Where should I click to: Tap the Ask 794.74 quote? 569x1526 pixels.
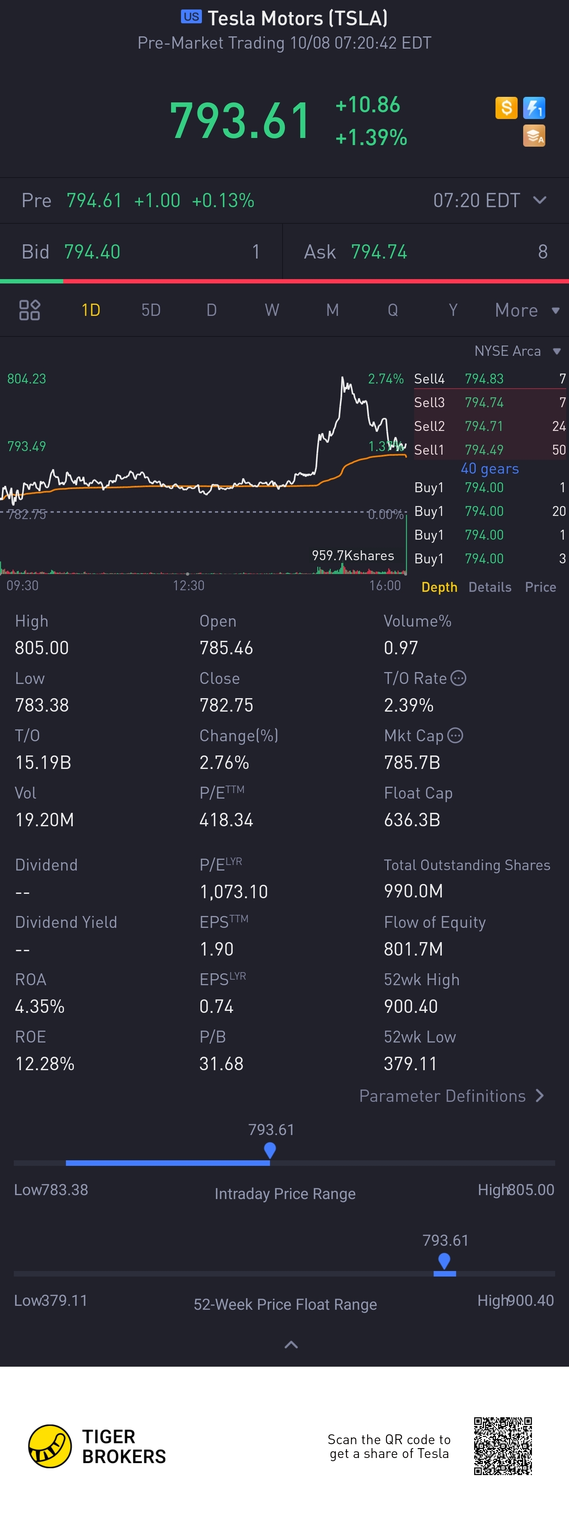426,252
